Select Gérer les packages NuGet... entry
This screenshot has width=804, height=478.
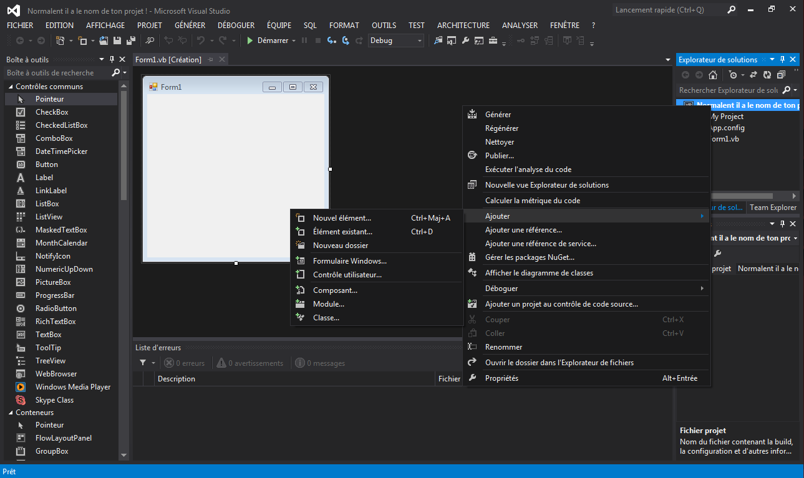pos(586,257)
